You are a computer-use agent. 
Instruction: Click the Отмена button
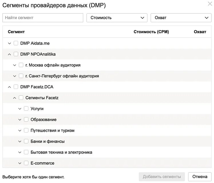pyautogui.click(x=200, y=177)
